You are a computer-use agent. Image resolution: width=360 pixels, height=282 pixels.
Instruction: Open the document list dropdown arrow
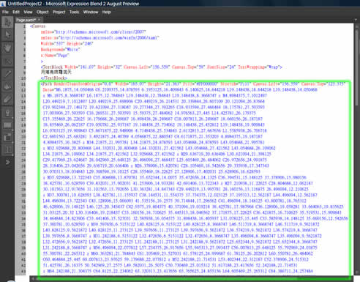click(x=356, y=20)
